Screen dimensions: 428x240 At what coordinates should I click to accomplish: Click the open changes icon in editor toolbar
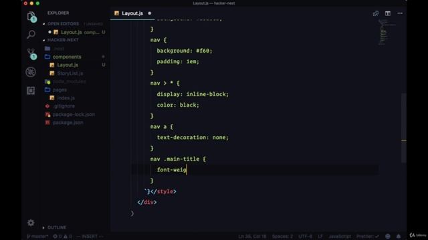376,13
